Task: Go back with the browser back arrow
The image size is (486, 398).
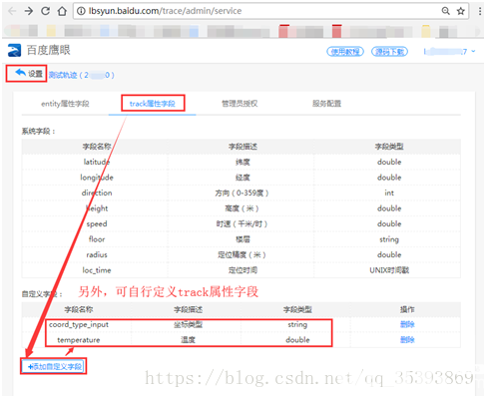Action: (12, 11)
